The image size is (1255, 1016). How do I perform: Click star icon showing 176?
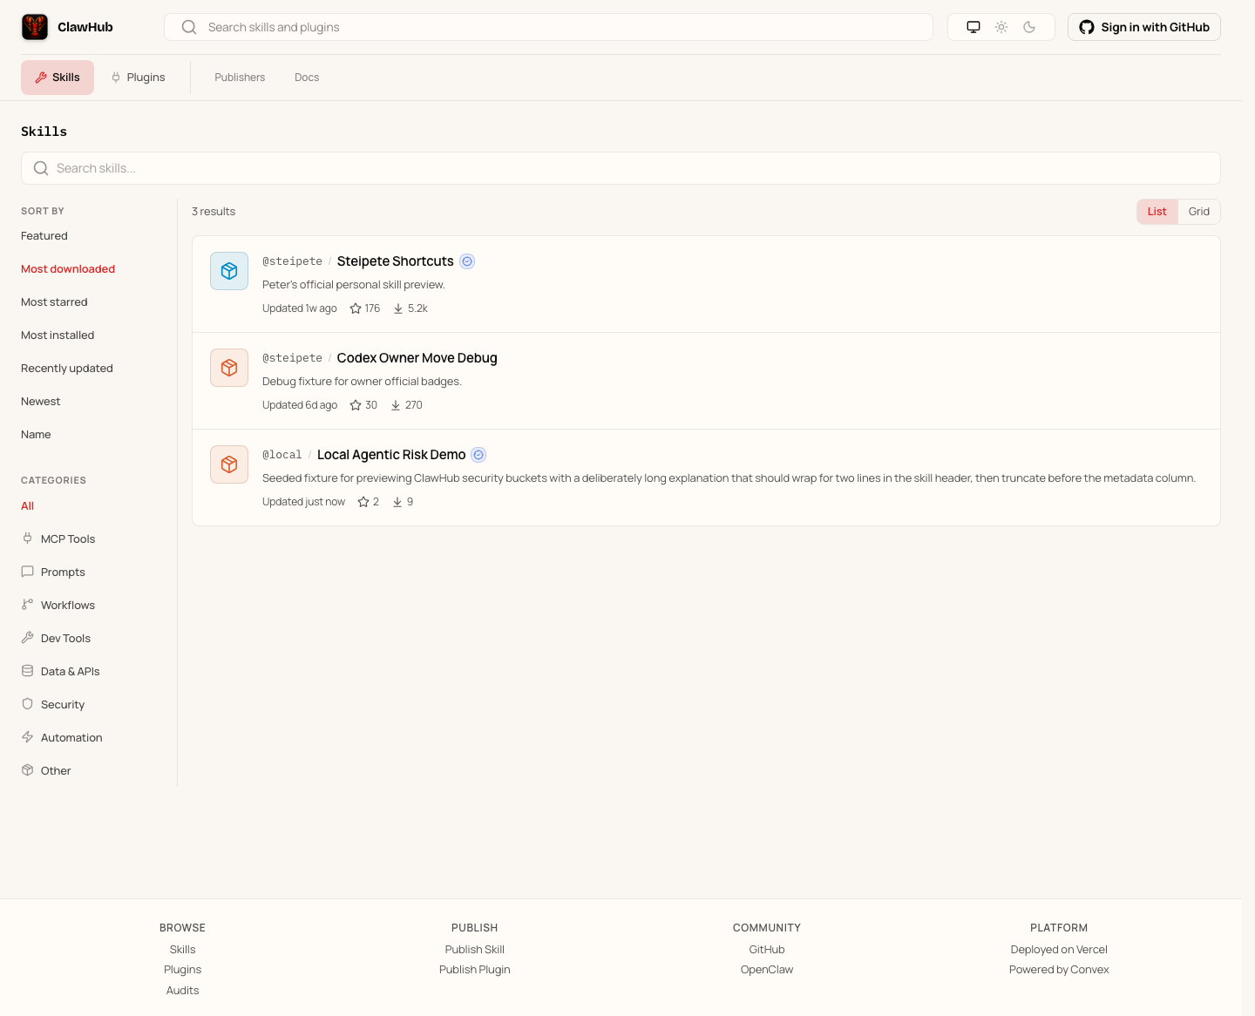[356, 308]
